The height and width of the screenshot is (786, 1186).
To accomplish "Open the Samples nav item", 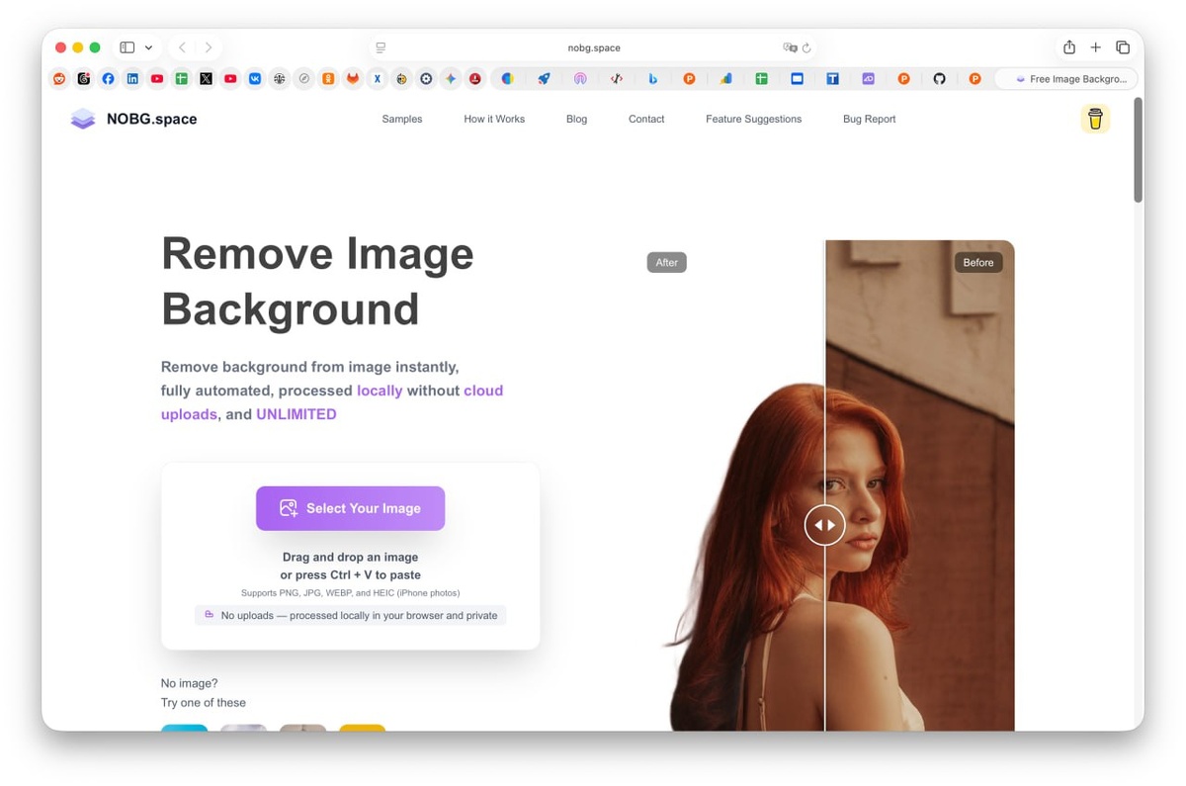I will pos(402,119).
